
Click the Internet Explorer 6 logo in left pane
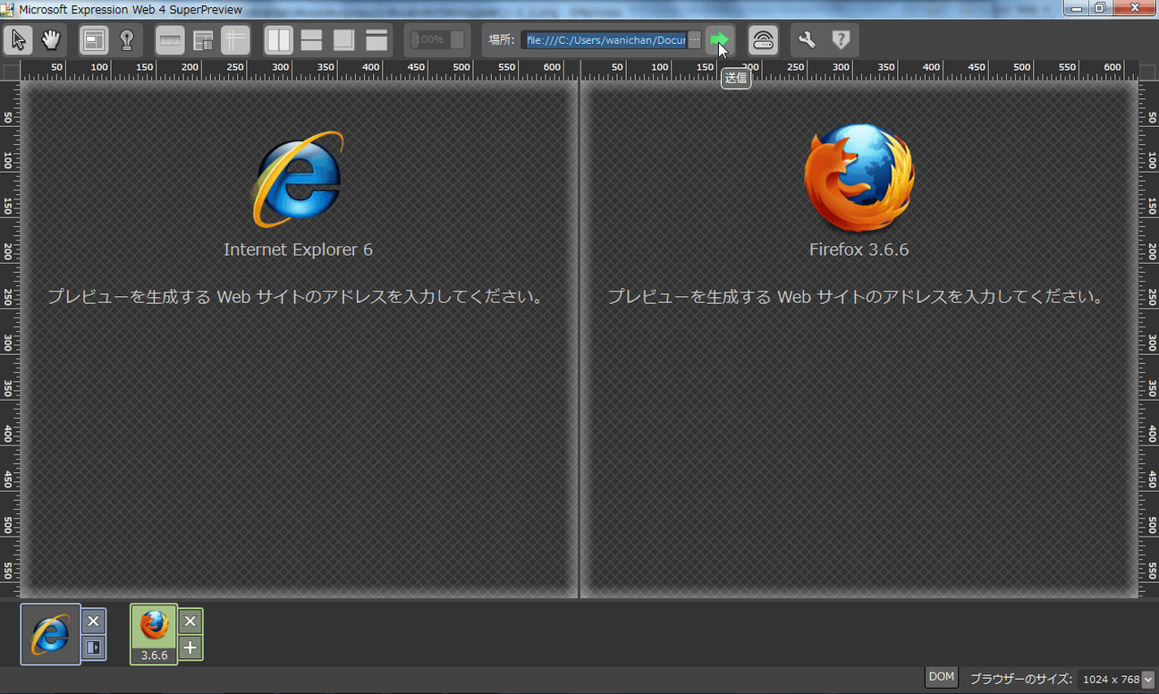[x=298, y=180]
